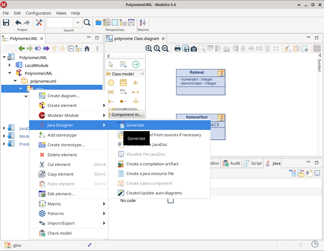
Task: Click the green back arrow in model browser
Action: (x=22, y=48)
